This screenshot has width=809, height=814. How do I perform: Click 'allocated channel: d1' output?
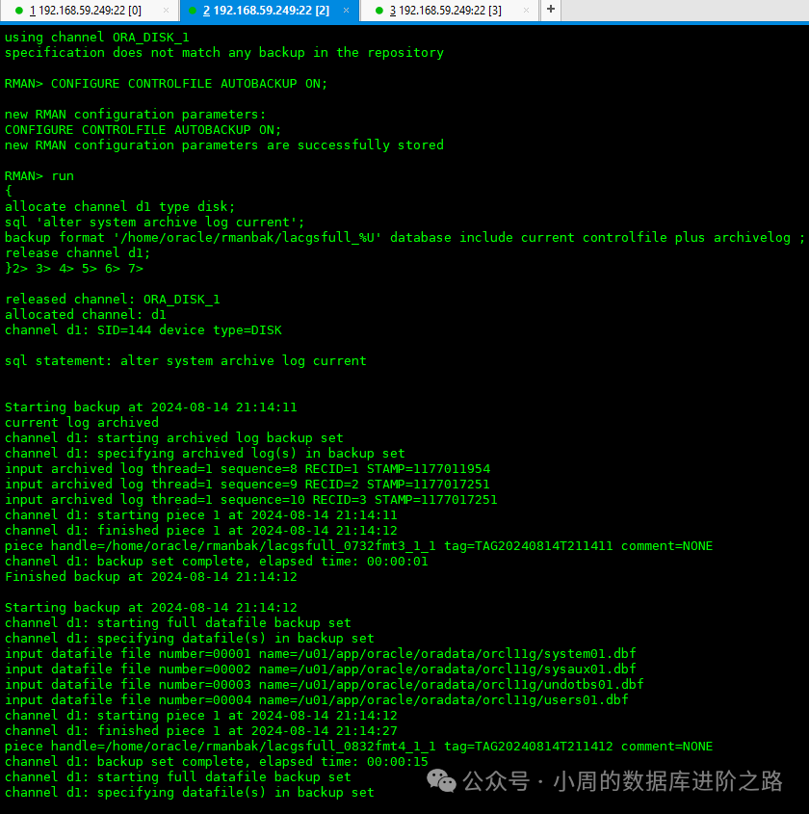tap(86, 315)
